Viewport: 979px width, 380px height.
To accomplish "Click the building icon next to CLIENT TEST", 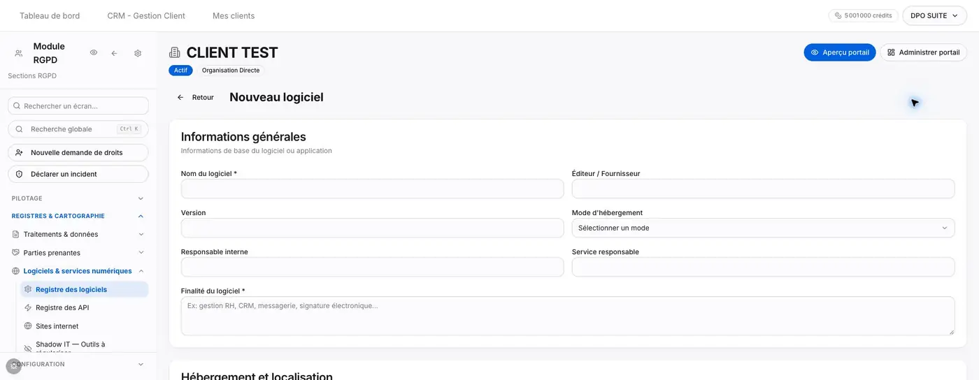I will (175, 52).
